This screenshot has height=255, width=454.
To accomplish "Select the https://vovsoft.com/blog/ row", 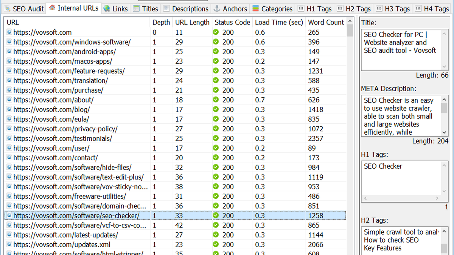I will [175, 109].
